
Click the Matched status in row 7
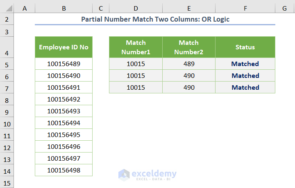245,88
